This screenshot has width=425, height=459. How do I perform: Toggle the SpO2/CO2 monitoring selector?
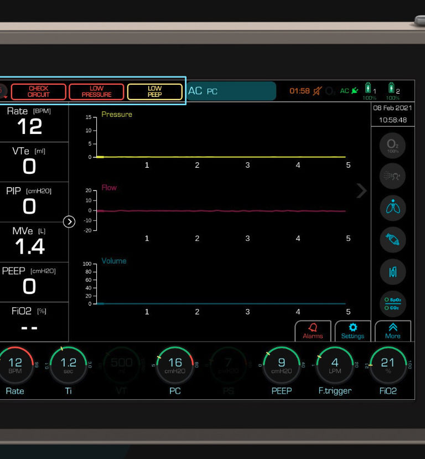pyautogui.click(x=392, y=303)
